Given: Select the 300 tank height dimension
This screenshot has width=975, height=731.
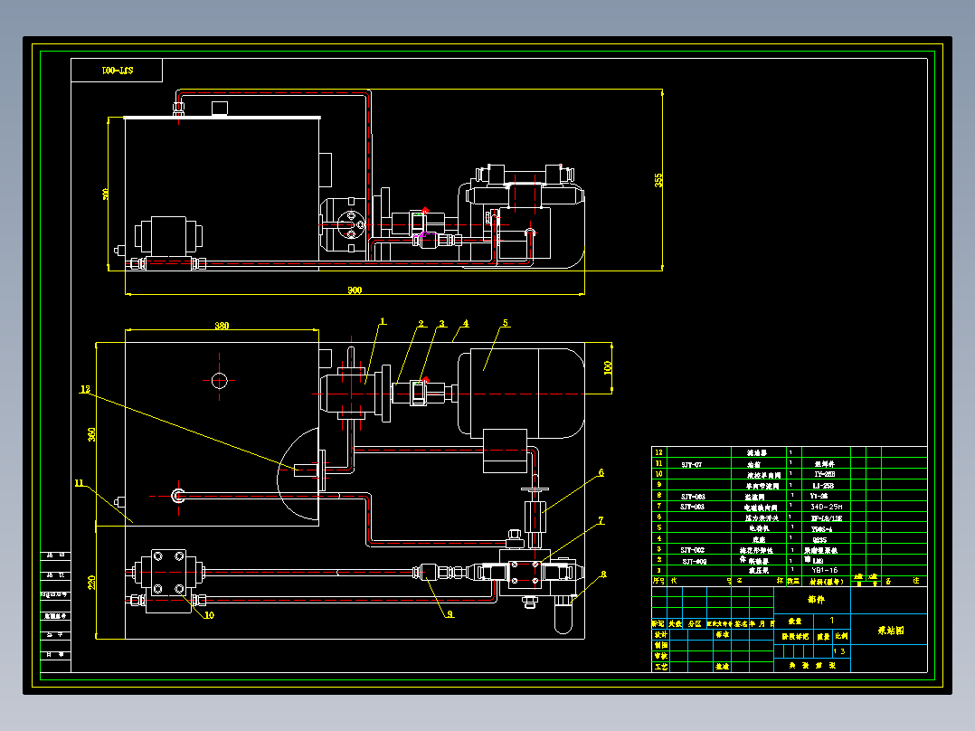Looking at the screenshot, I should [x=106, y=195].
